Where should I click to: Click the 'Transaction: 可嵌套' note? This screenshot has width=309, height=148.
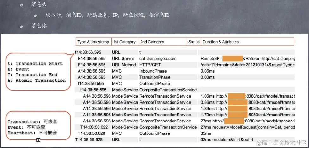[x=33, y=122]
